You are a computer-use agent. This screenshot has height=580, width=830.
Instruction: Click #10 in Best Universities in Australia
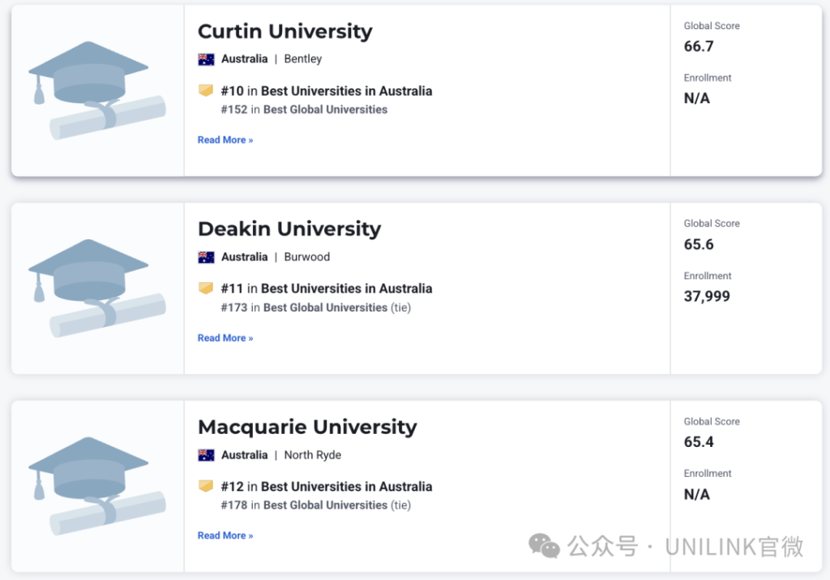pos(327,91)
